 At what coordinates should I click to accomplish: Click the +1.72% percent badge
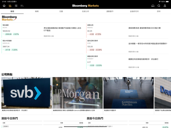click(x=98, y=34)
